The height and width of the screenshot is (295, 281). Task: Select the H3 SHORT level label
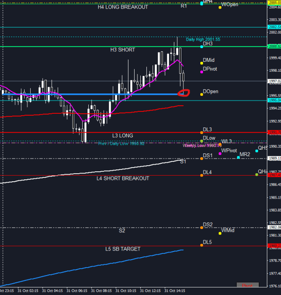[x=123, y=50]
